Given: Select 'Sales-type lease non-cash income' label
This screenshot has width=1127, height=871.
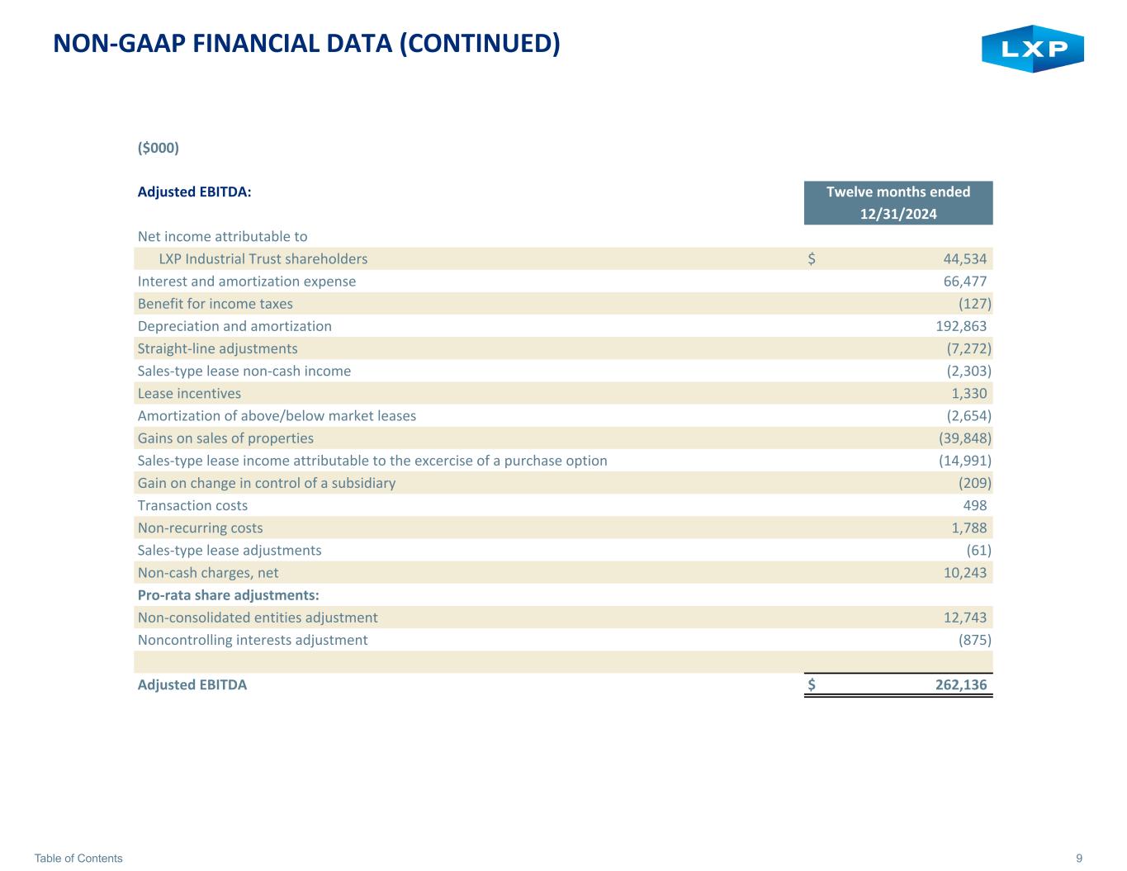Looking at the screenshot, I should click(x=244, y=371).
